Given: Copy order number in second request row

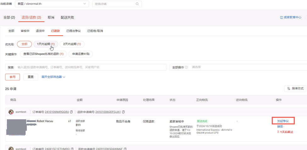Looking at the screenshot, I should 72,149.
